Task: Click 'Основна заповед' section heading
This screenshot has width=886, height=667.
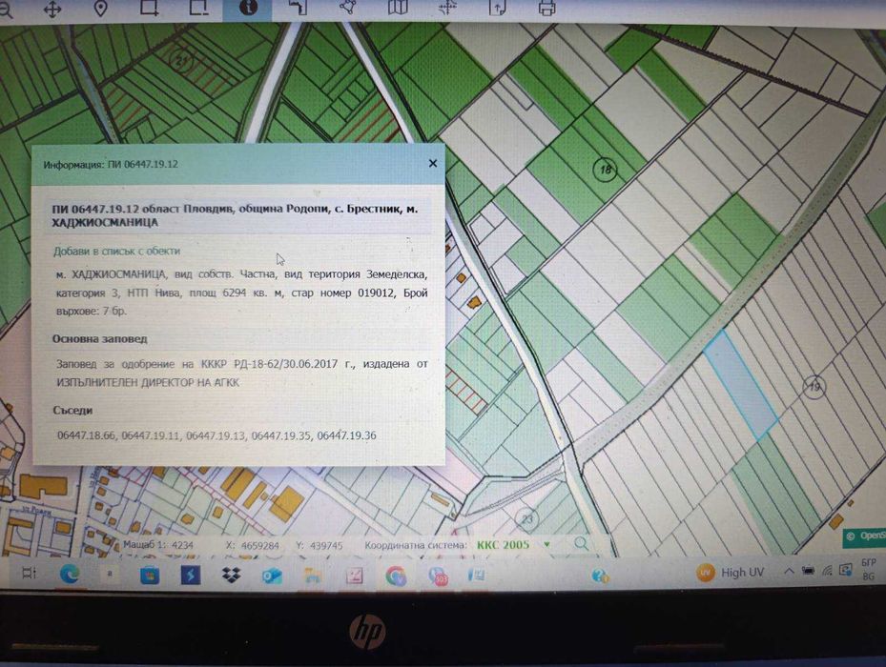Action: pyautogui.click(x=100, y=339)
